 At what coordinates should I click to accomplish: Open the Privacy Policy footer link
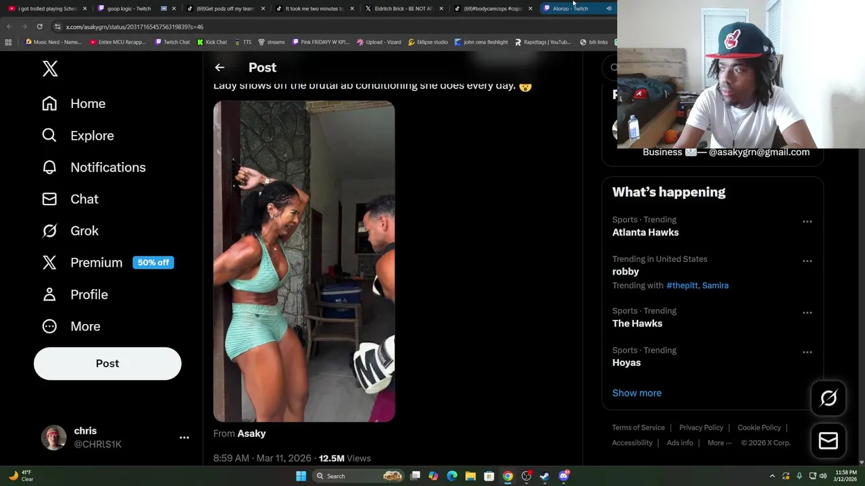point(701,427)
